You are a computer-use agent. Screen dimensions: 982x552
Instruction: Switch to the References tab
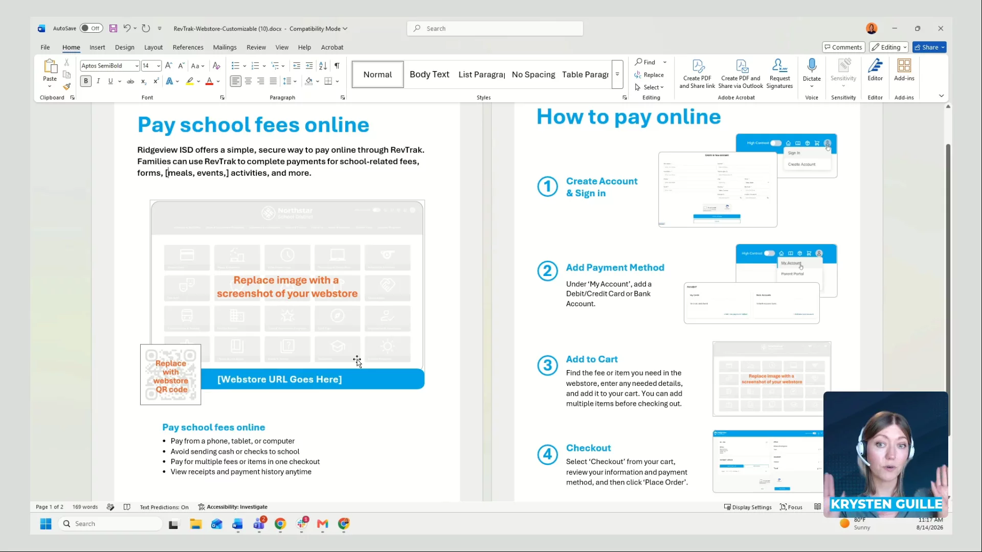(188, 48)
